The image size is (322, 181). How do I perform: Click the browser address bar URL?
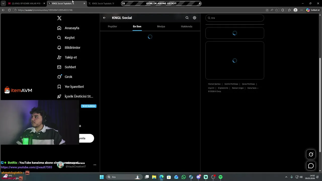tap(45, 10)
